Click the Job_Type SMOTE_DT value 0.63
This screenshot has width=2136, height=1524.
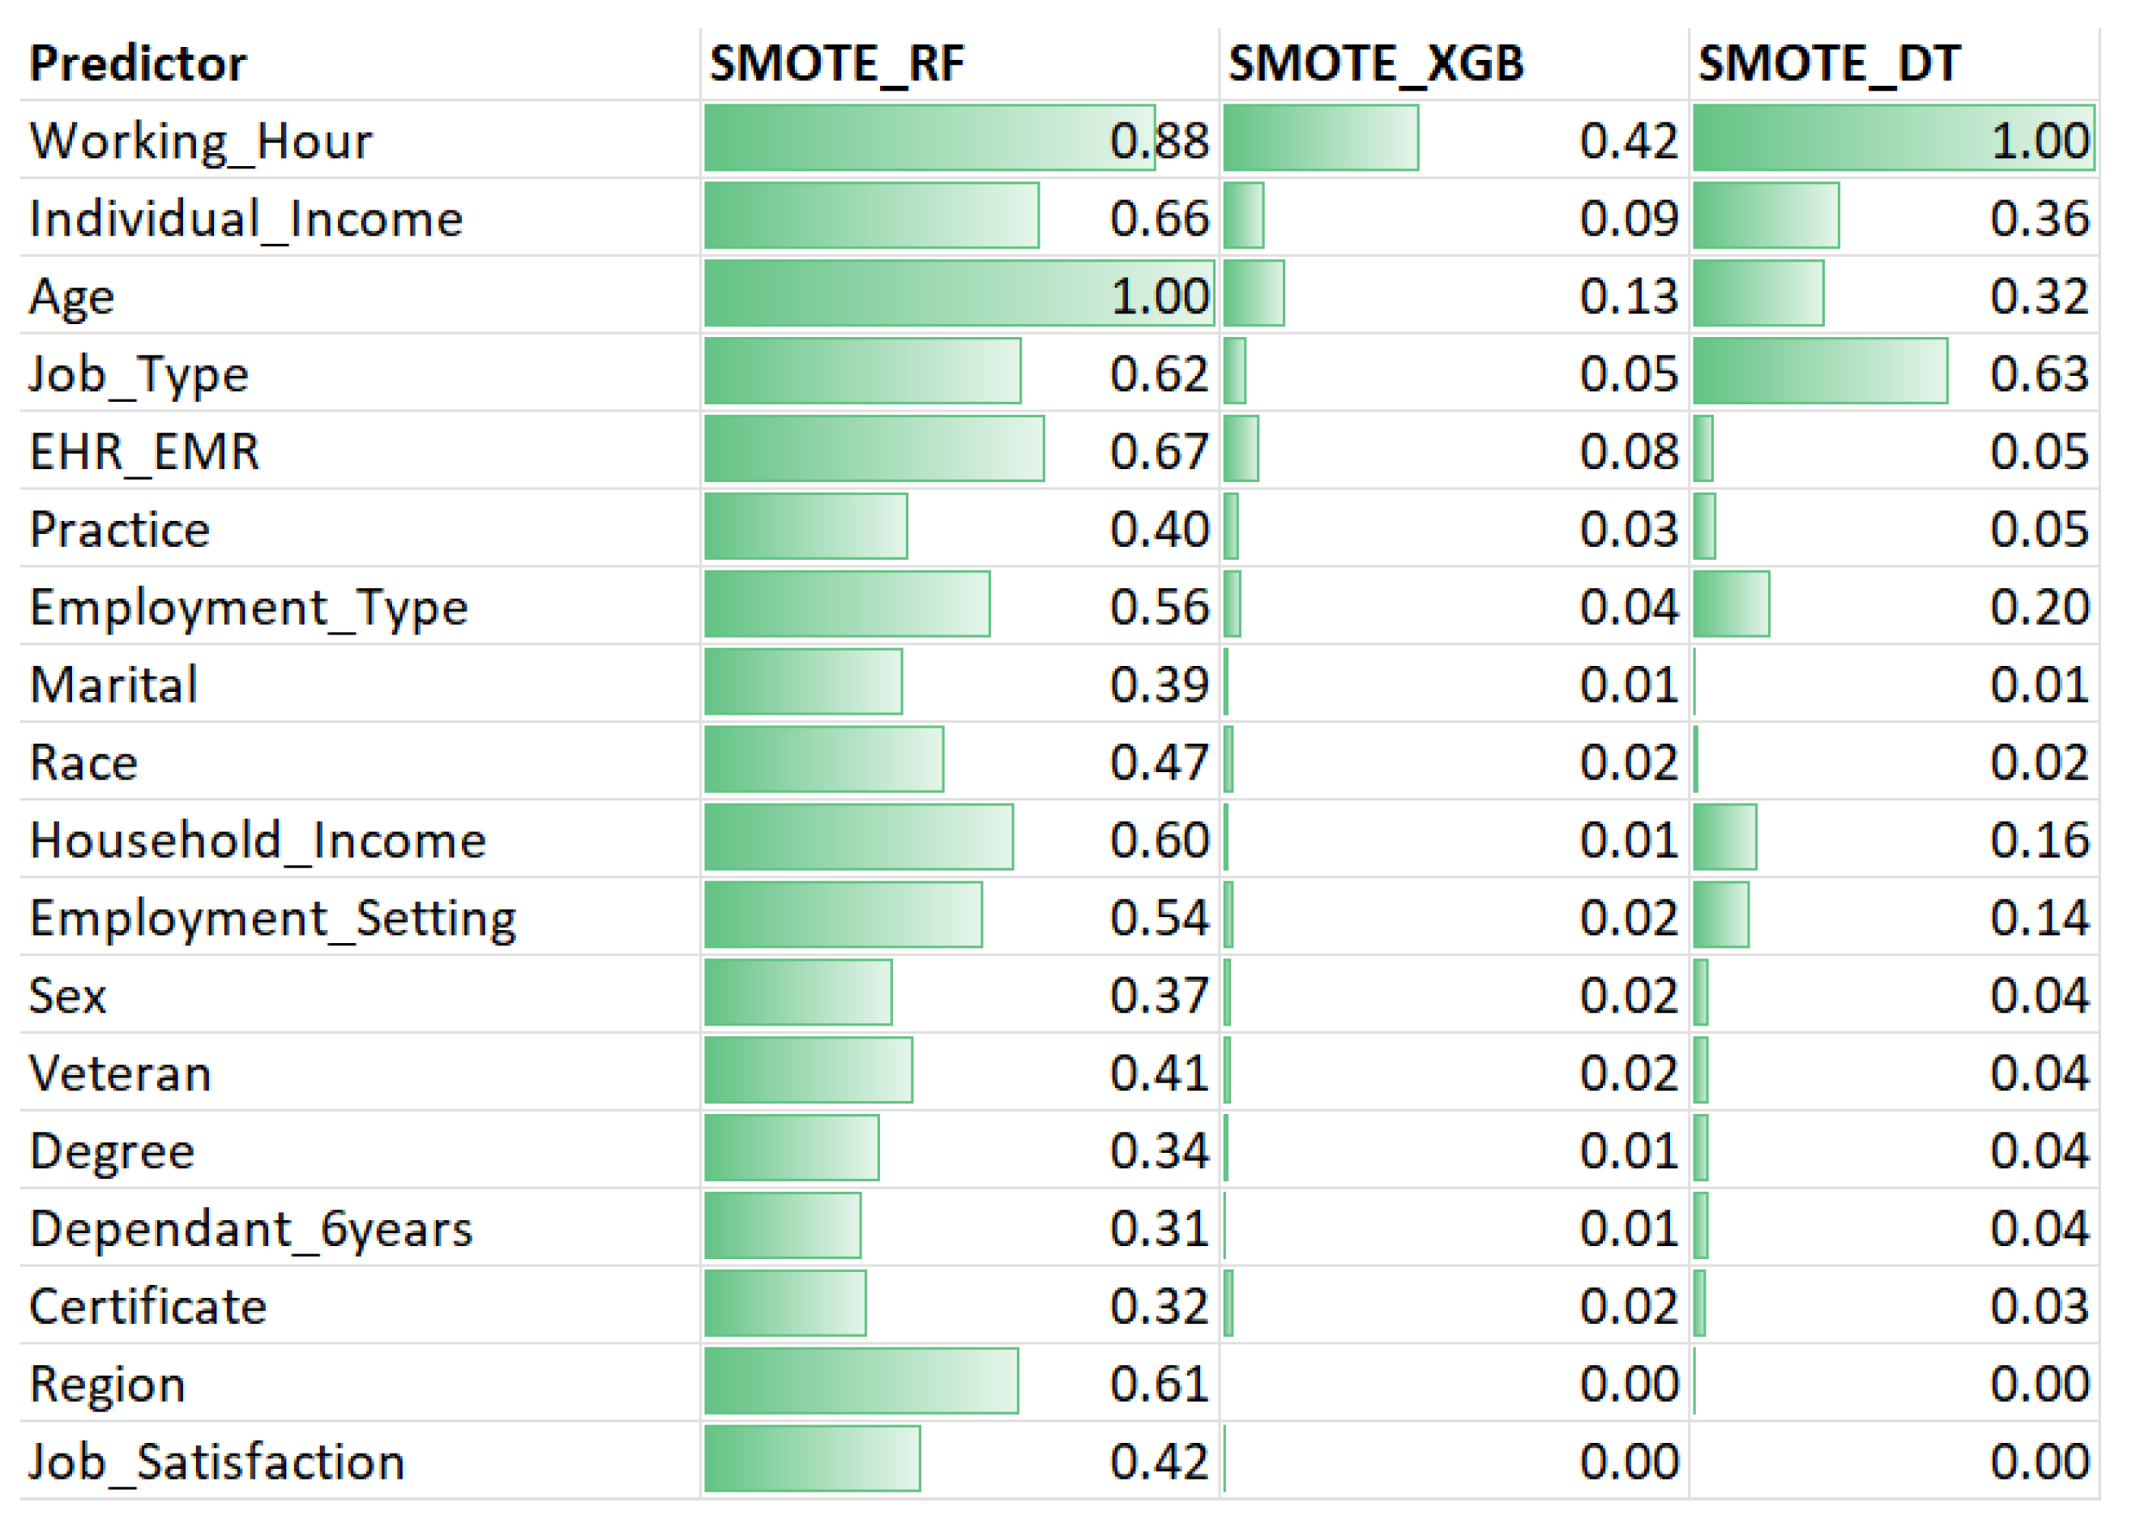2039,374
